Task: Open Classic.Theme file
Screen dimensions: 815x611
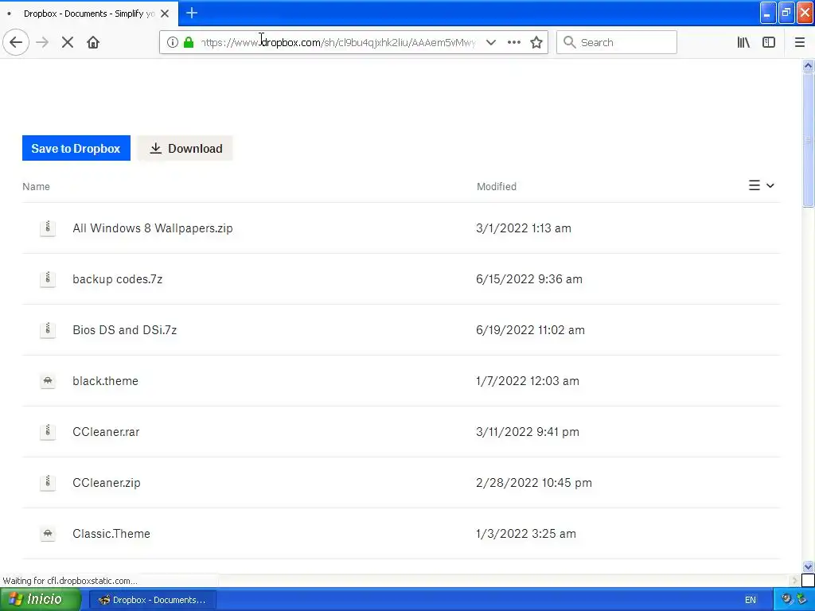Action: 111,534
